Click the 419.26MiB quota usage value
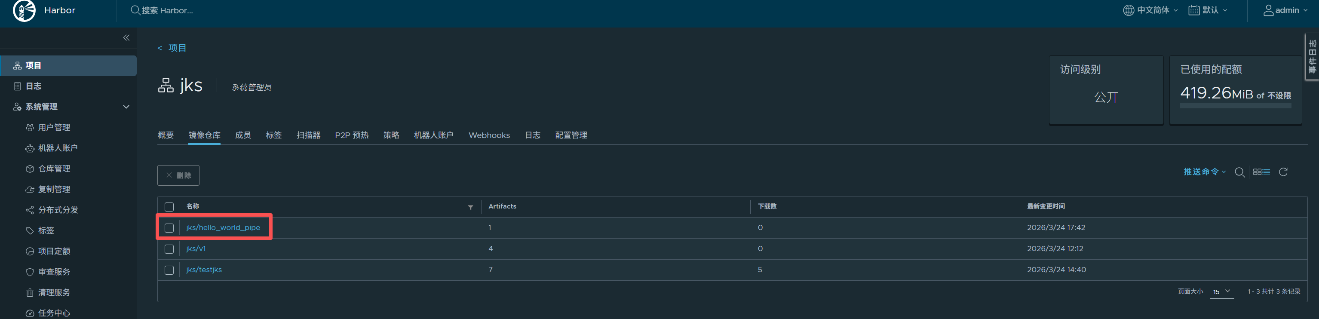 pos(1217,93)
